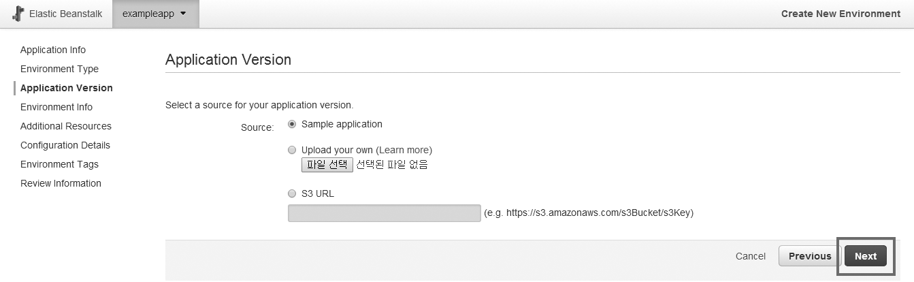Go to Review Information step
The height and width of the screenshot is (282, 914).
(x=61, y=183)
